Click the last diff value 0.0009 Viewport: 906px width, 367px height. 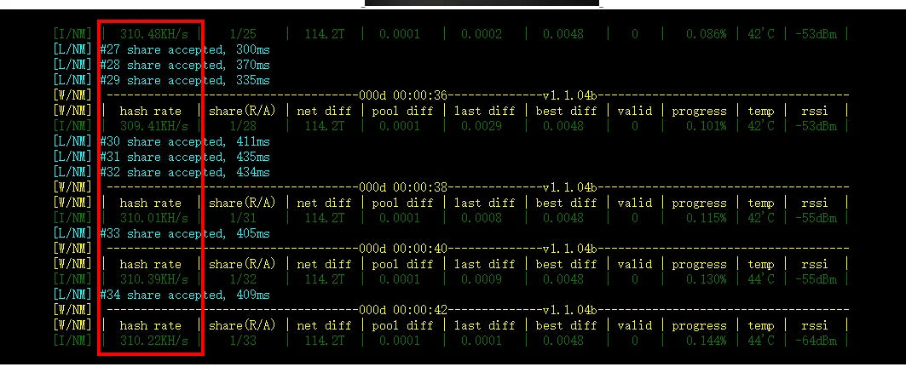pos(482,279)
